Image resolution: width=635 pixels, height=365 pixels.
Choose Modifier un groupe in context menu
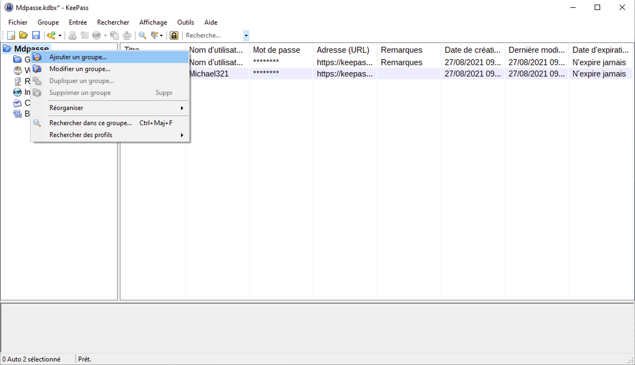coord(110,69)
